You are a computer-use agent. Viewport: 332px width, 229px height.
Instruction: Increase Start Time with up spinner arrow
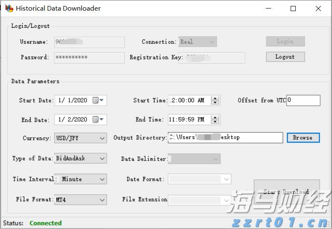click(216, 98)
